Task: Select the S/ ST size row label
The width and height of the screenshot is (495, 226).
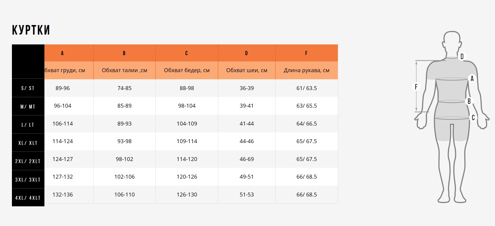Action: tap(28, 88)
